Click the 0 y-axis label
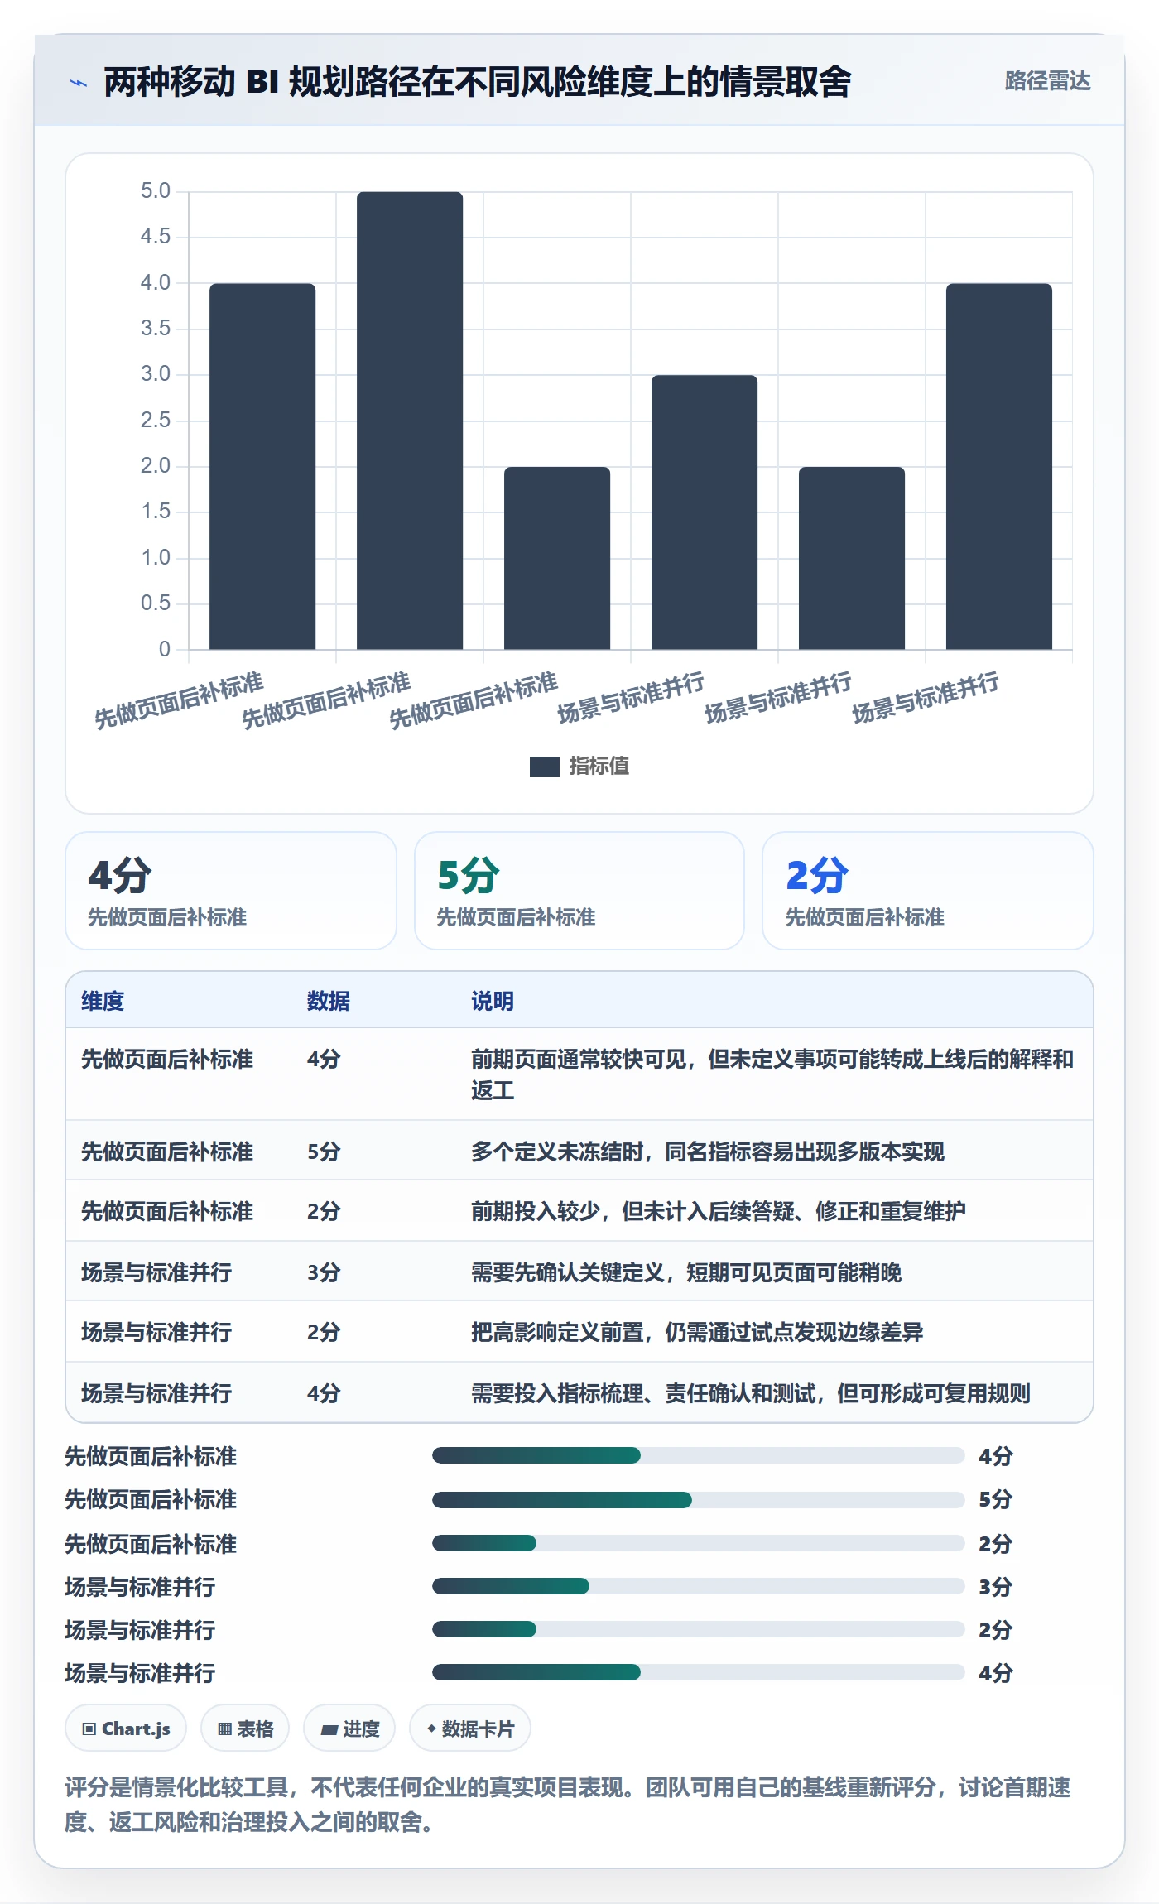The image size is (1159, 1904). (164, 649)
